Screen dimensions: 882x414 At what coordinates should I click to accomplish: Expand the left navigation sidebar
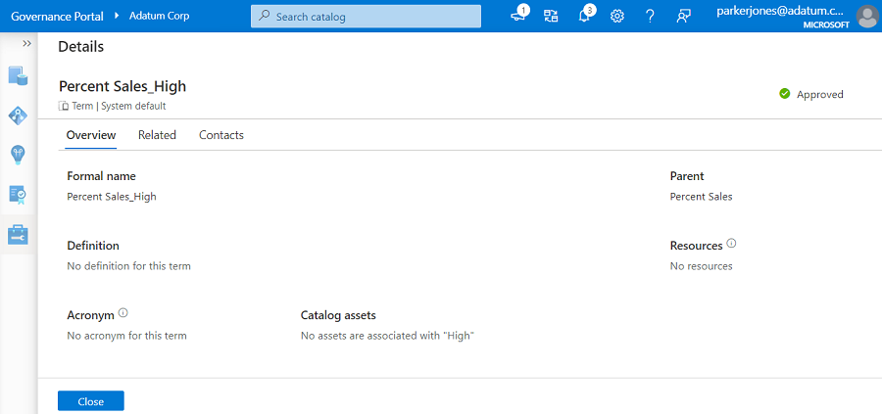click(x=26, y=44)
